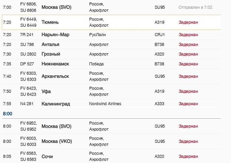The height and width of the screenshot is (163, 231).
Task: Select flight number 7R 241
Action: coord(27,35)
